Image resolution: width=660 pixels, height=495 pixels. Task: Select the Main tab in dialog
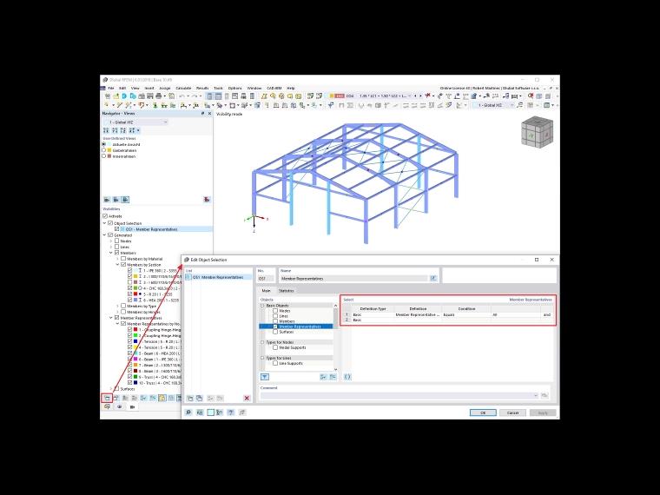[266, 290]
